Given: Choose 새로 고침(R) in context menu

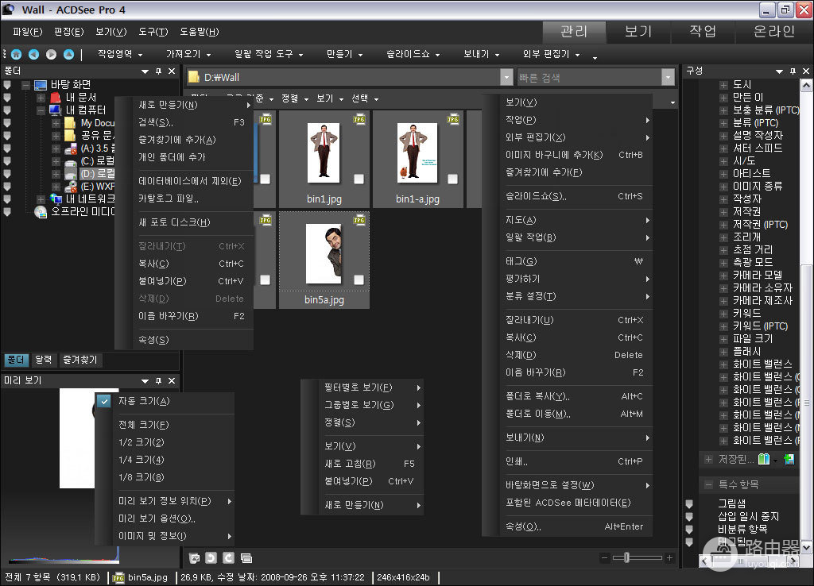Looking at the screenshot, I should click(370, 464).
